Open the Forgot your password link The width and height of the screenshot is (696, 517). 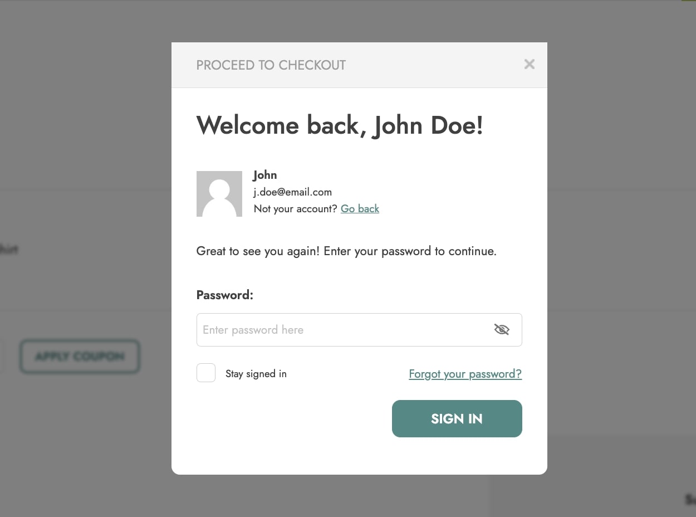coord(465,374)
